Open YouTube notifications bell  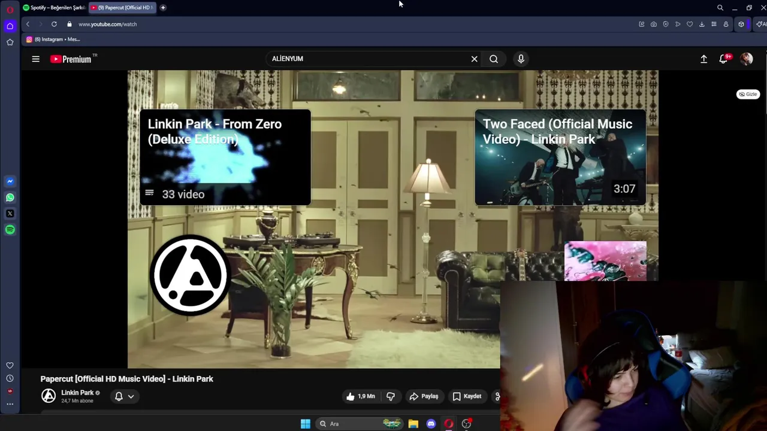pyautogui.click(x=724, y=59)
